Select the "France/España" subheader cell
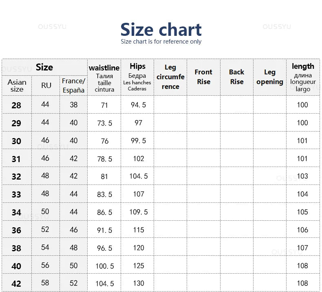Viewport: 322px width, 292px height. (73, 86)
